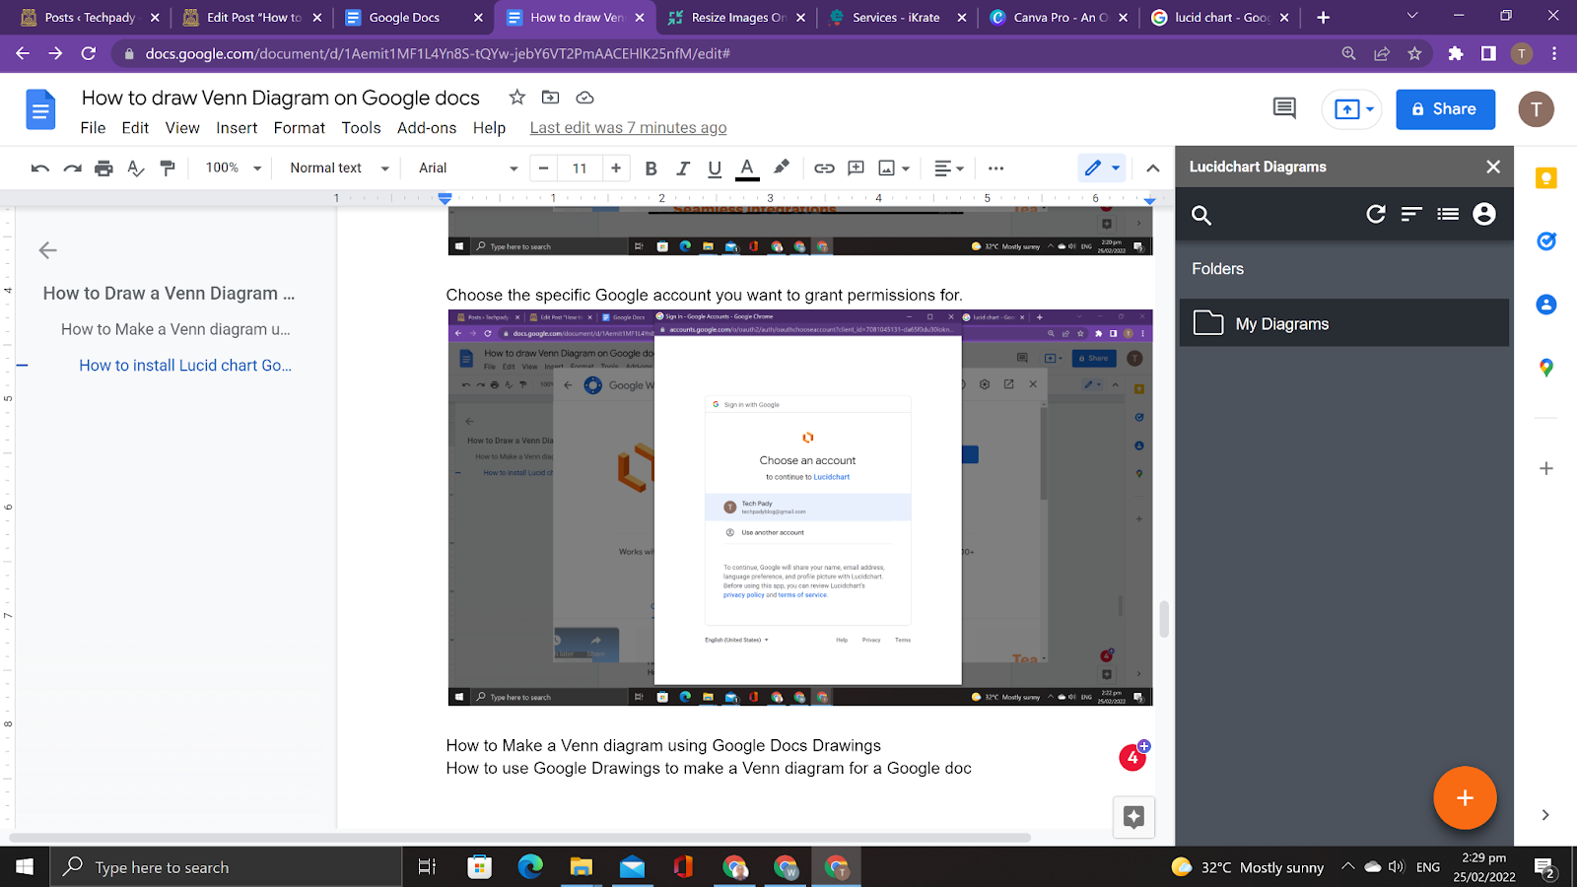Increase font size with plus button

click(x=616, y=169)
